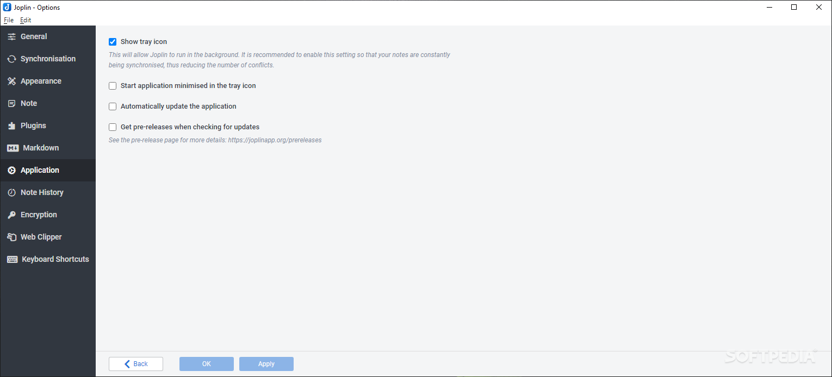Click the Note page icon
Image resolution: width=832 pixels, height=377 pixels.
pos(11,103)
